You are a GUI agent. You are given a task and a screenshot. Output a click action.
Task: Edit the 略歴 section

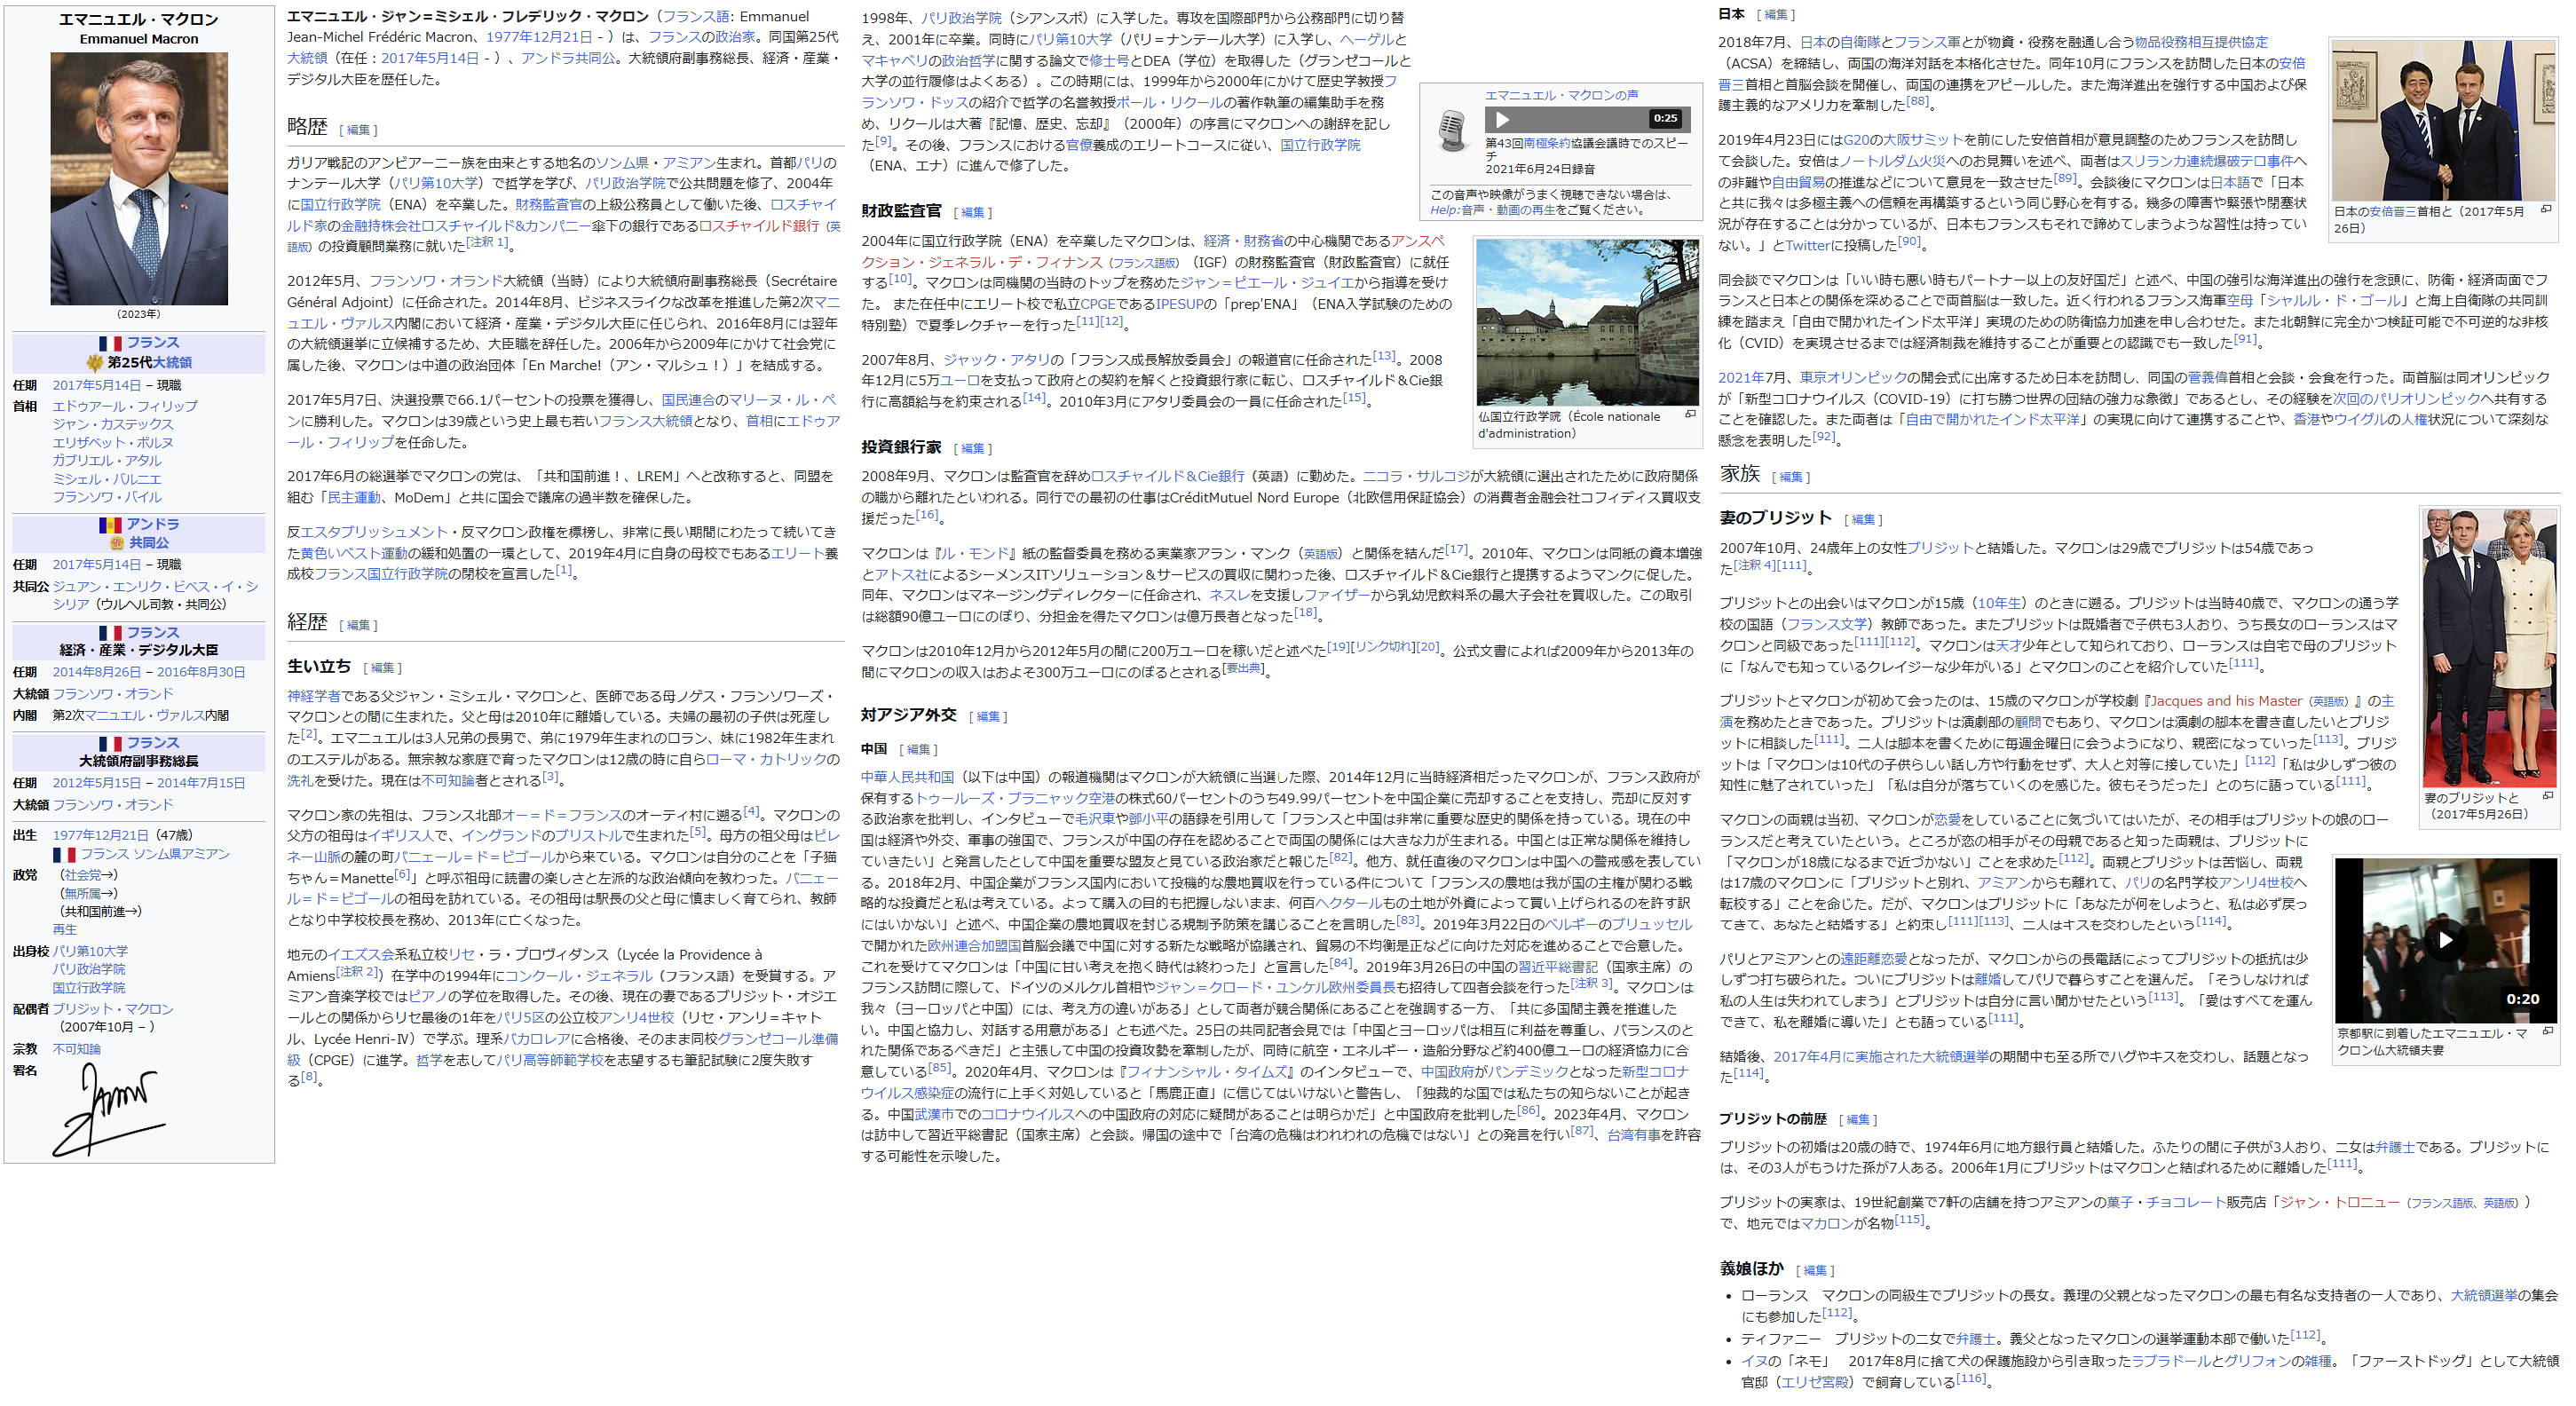[x=358, y=130]
